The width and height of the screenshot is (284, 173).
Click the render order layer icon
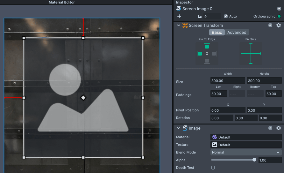tap(200, 16)
